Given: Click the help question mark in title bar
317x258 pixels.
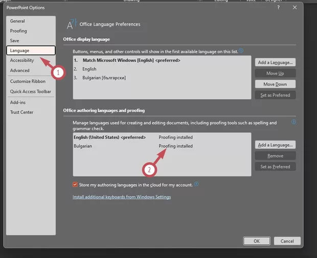Looking at the screenshot, I should 278,8.
